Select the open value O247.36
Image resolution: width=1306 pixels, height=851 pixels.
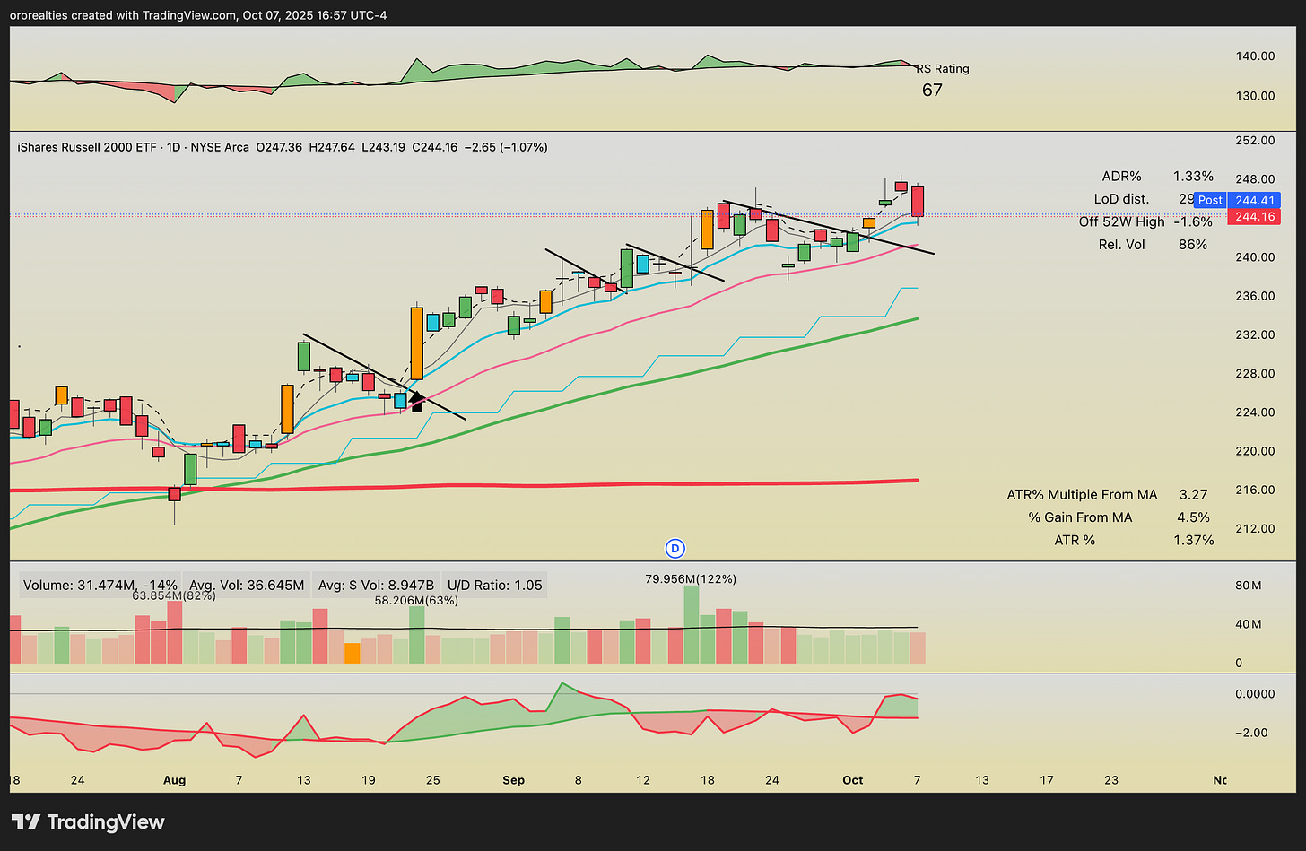pyautogui.click(x=281, y=147)
